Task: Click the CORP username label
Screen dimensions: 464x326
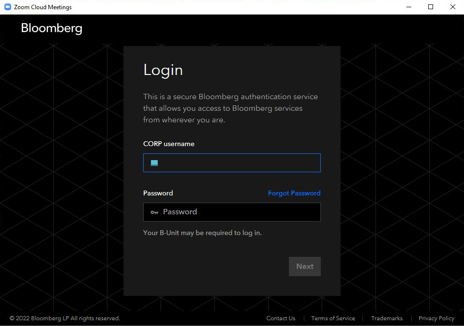Action: (168, 144)
